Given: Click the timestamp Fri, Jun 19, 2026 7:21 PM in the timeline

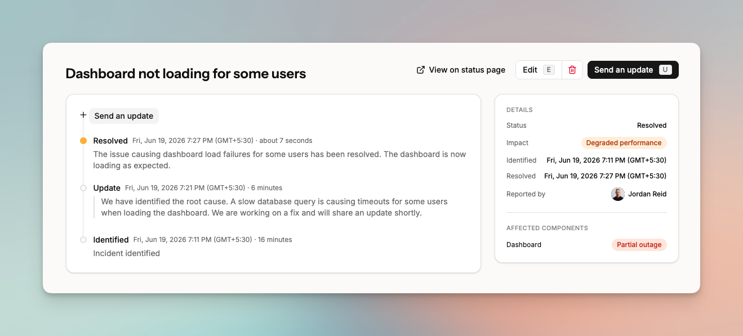Looking at the screenshot, I should (185, 188).
